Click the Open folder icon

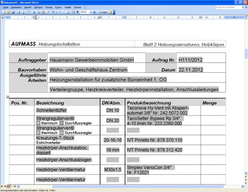click(x=9, y=12)
